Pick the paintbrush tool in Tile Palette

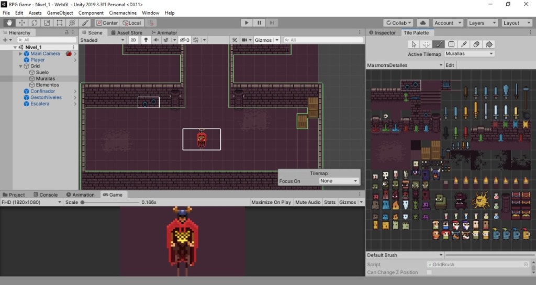tap(439, 44)
